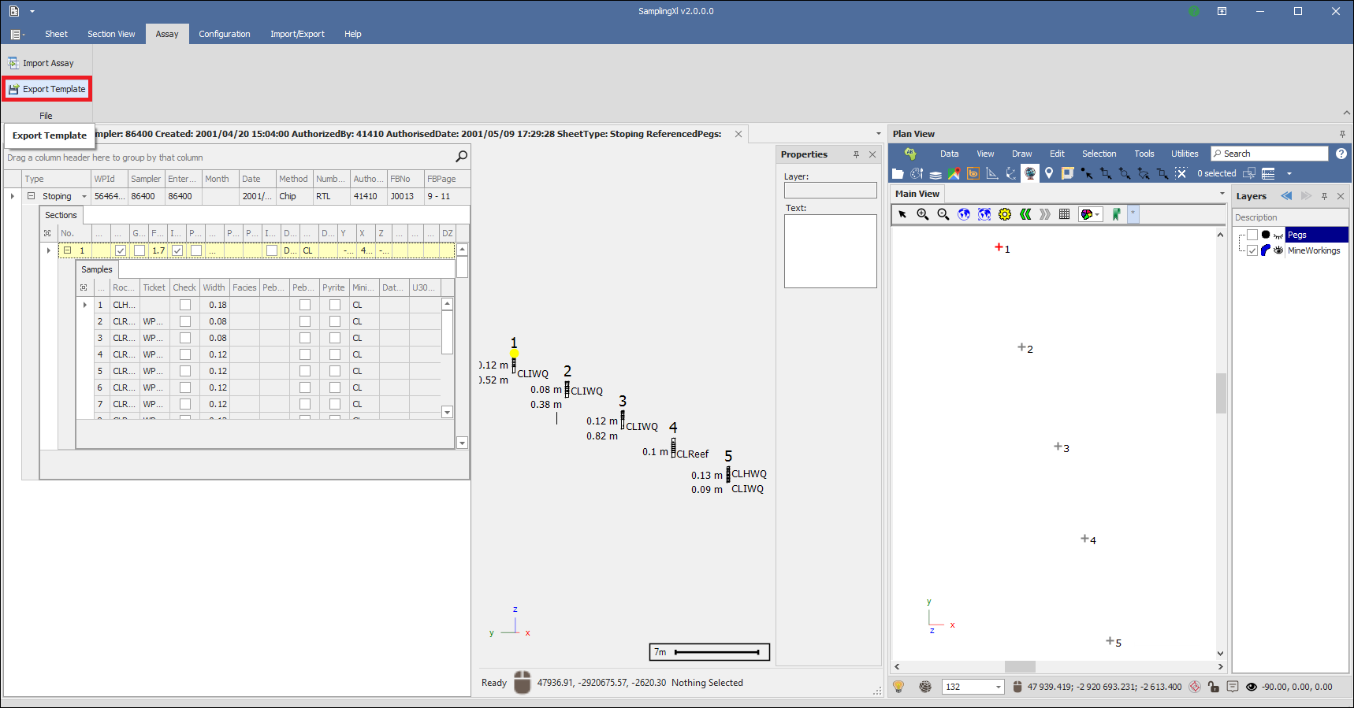Click the zoom out magnifier tool

pos(943,214)
